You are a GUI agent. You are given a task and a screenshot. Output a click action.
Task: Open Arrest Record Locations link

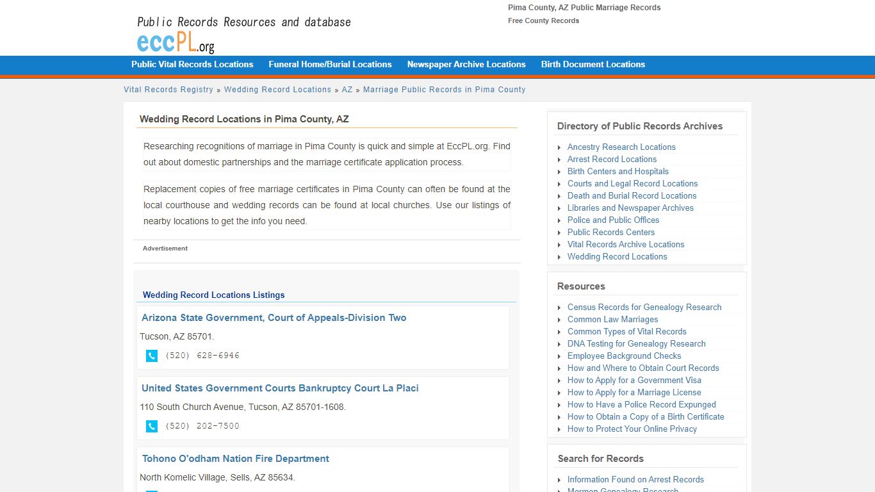click(612, 159)
